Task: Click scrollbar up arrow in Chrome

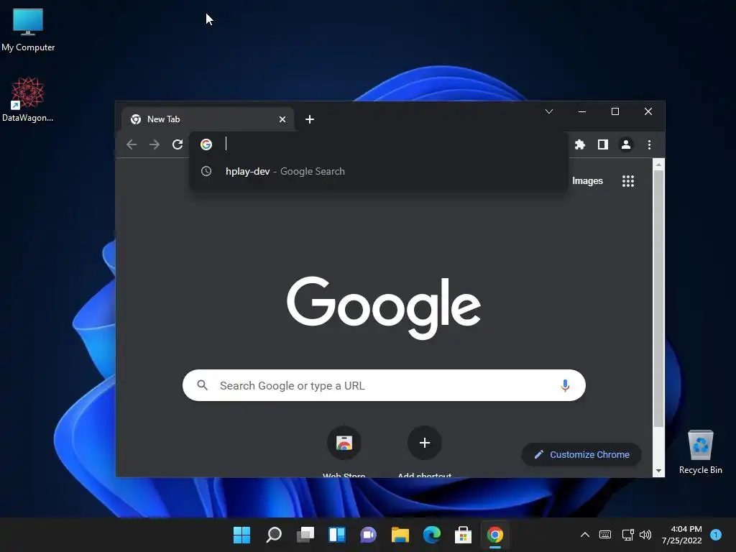Action: point(658,165)
